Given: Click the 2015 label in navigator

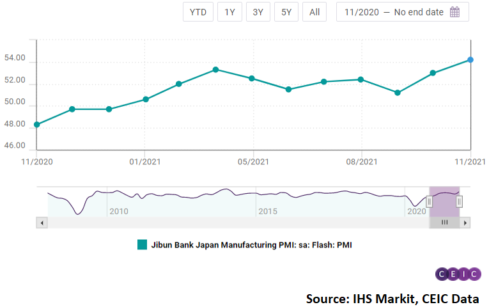Looking at the screenshot, I should 268,211.
